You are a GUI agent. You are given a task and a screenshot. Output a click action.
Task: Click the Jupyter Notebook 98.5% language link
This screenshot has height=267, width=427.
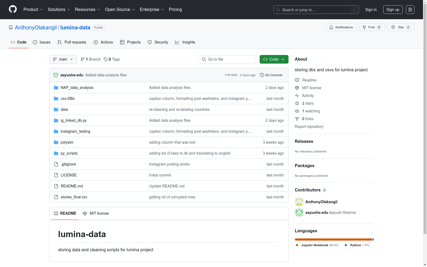(317, 245)
